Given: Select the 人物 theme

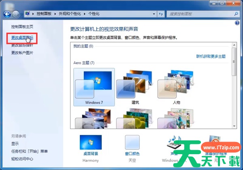Looking at the screenshot, I should (176, 87).
